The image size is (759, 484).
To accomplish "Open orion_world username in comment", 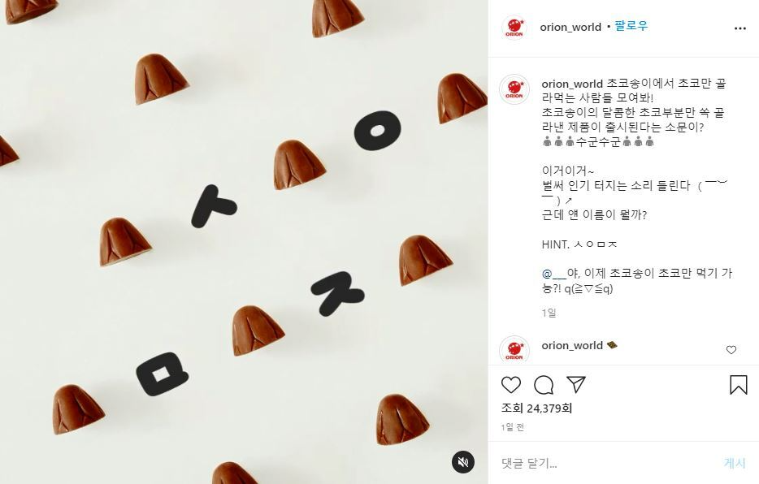I will point(571,345).
